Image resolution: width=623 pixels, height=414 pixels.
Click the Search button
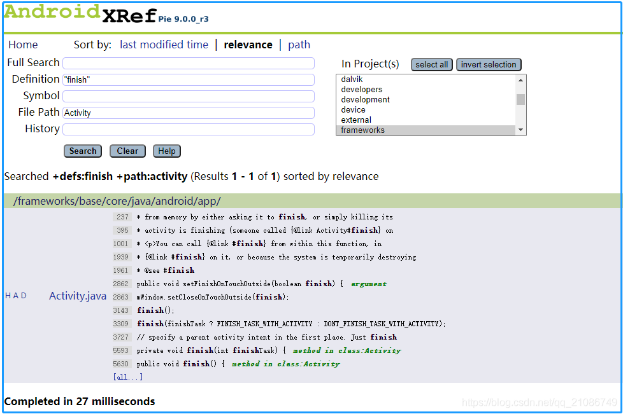click(83, 151)
